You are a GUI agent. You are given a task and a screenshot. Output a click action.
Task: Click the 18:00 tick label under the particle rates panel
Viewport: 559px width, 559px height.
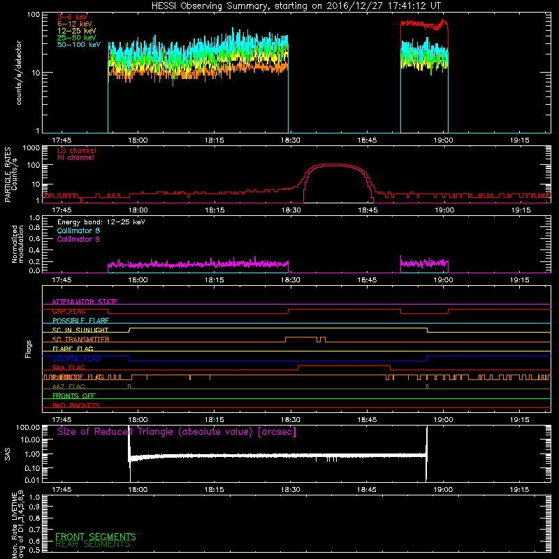click(138, 210)
